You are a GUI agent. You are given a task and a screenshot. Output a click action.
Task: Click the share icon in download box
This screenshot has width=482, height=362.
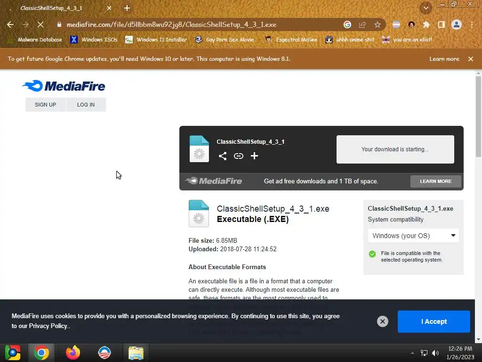[223, 156]
